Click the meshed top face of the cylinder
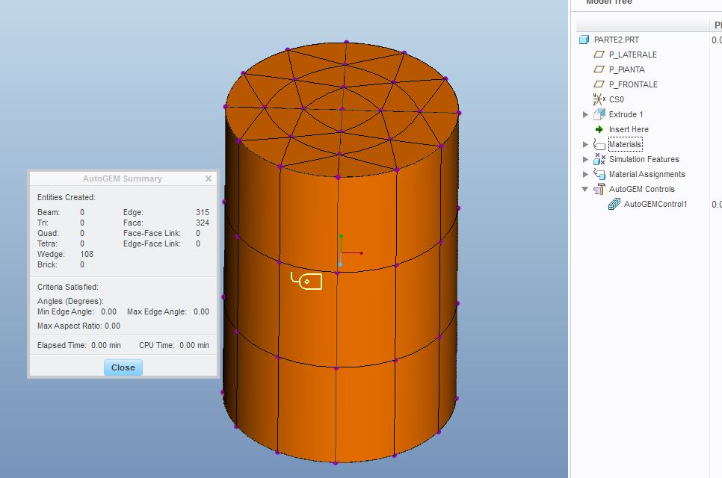This screenshot has width=722, height=478. tap(342, 110)
